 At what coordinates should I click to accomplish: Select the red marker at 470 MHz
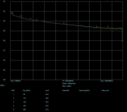(64, 23)
